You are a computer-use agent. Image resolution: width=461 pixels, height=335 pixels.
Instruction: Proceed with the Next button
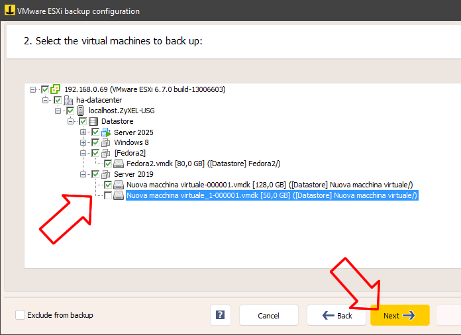tap(400, 315)
